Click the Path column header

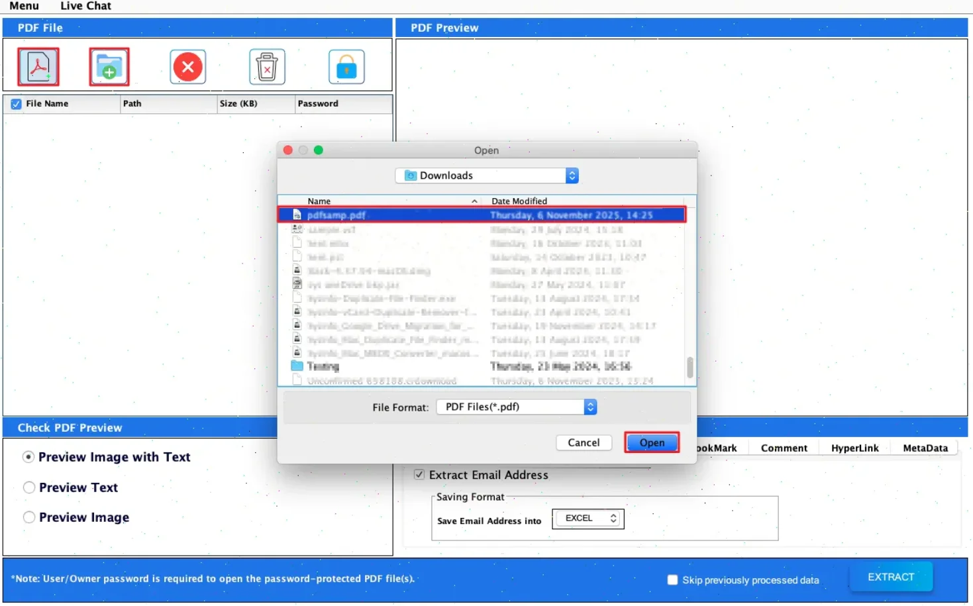169,104
